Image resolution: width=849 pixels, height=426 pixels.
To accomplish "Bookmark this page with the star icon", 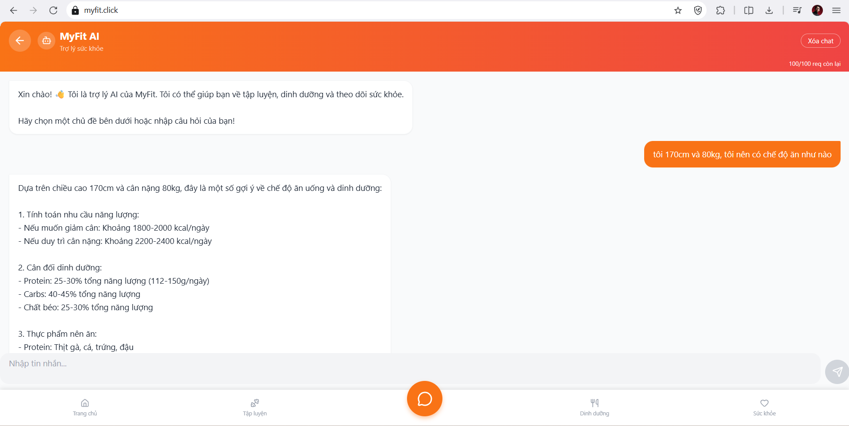I will (678, 11).
